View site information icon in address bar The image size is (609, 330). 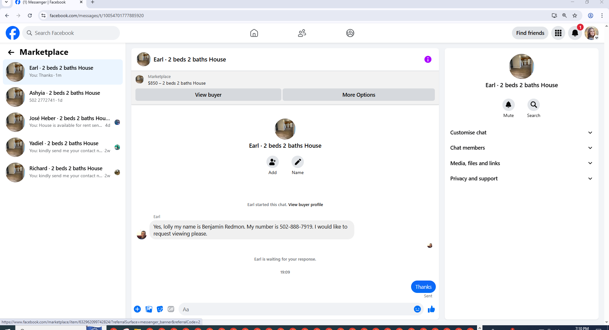[x=43, y=16]
